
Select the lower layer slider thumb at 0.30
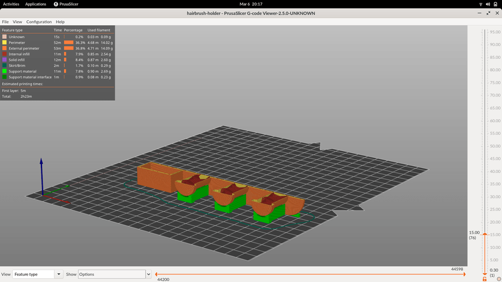(x=484, y=274)
